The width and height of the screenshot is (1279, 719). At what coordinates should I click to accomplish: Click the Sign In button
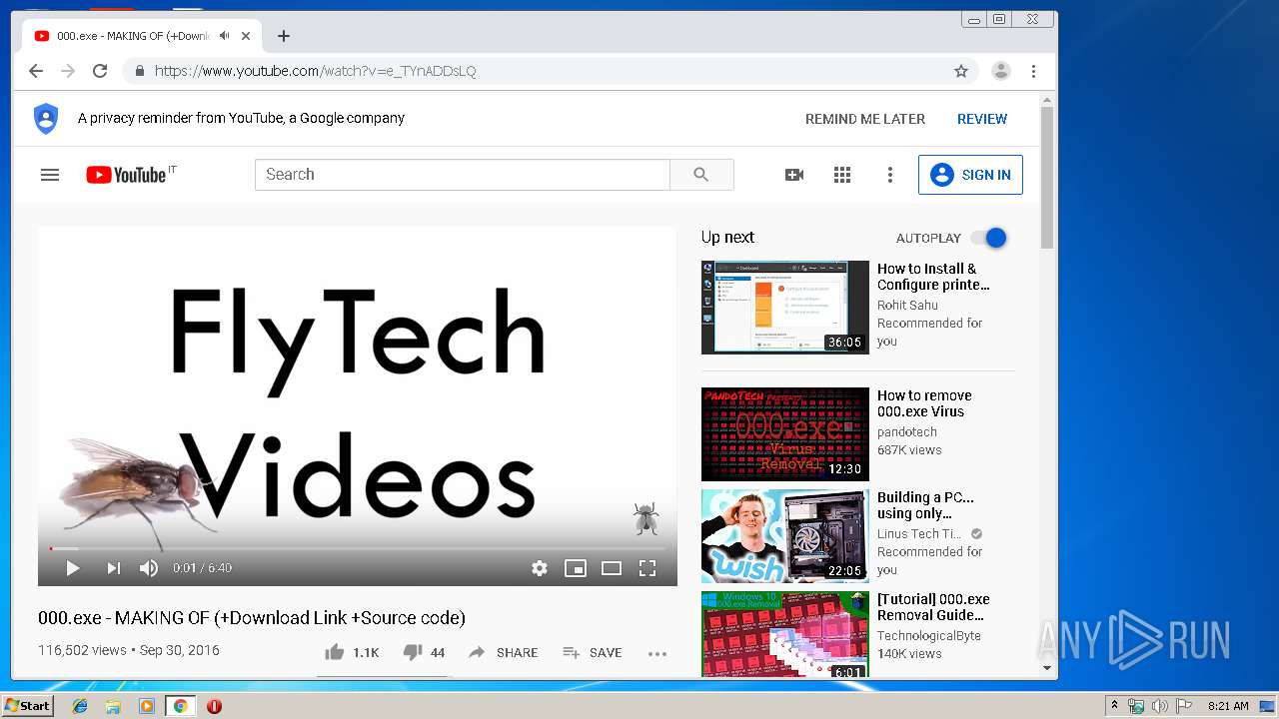(970, 175)
